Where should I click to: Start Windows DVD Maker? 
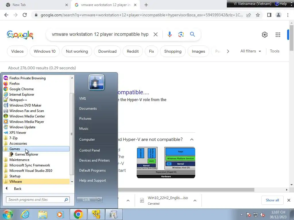[25, 105]
